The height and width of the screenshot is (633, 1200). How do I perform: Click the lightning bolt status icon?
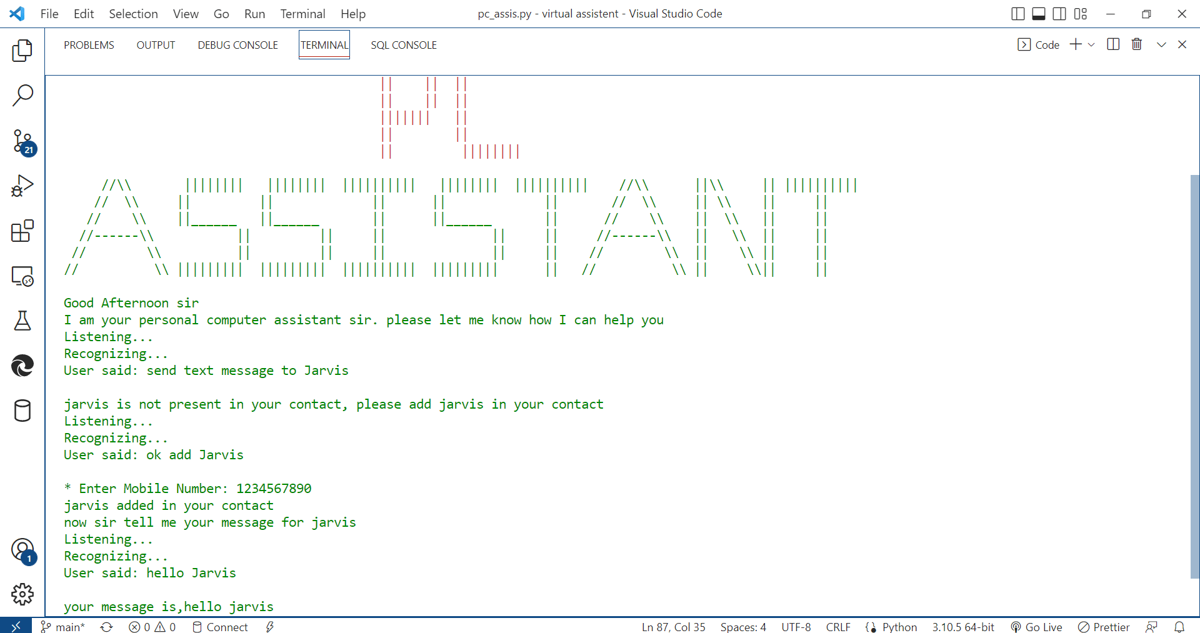point(270,627)
